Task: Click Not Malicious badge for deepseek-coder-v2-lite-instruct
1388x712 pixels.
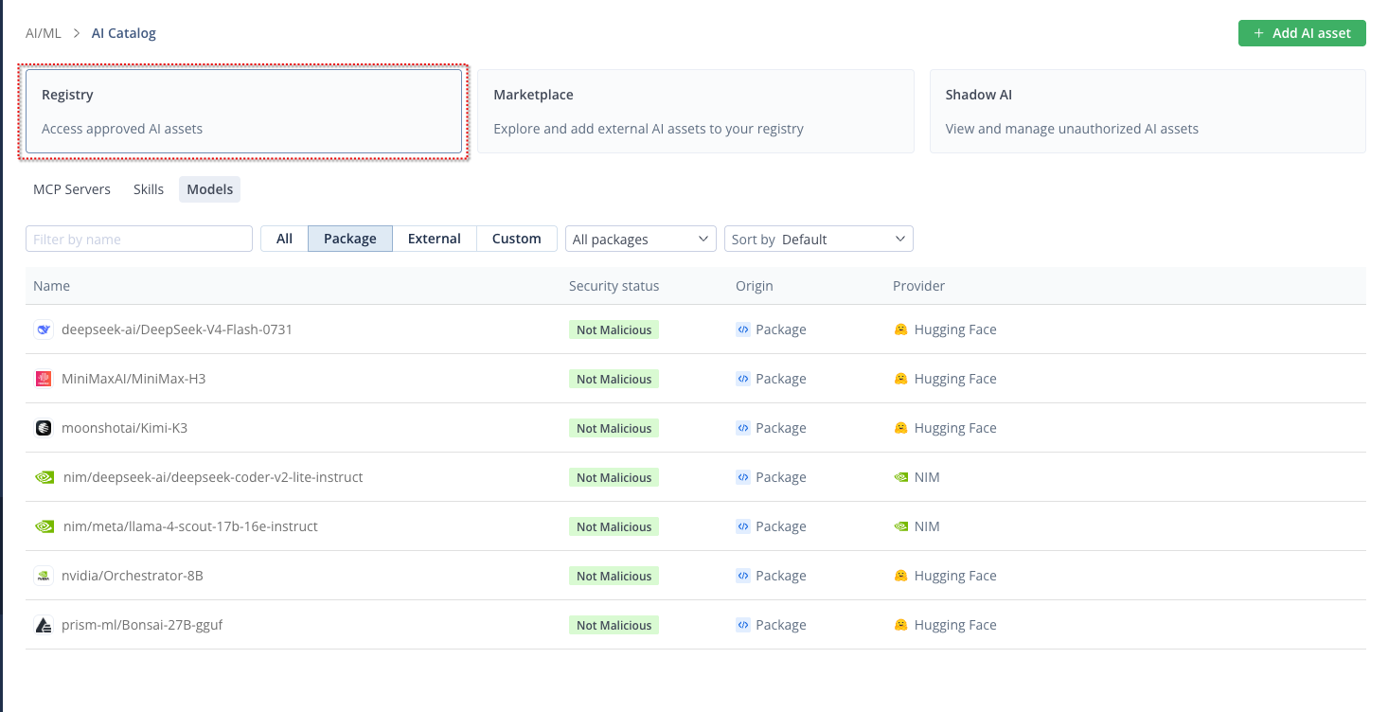Action: point(614,477)
